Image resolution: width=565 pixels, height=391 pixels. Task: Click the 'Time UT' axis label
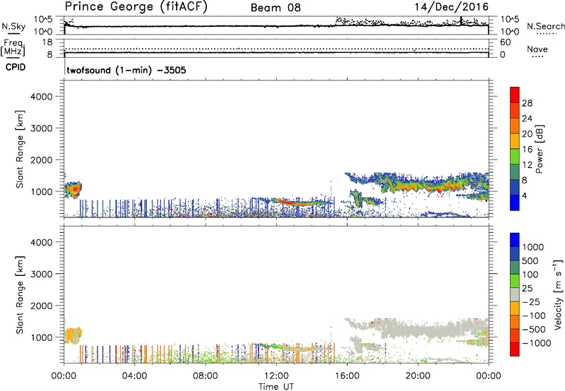276,387
